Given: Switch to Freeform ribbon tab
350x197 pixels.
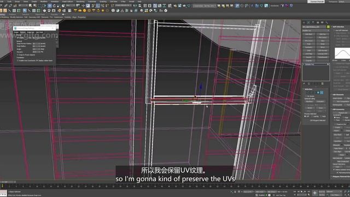Looking at the screenshot, I should (13, 14).
